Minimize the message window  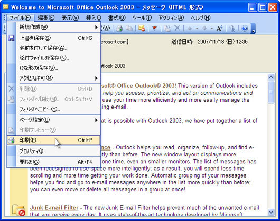pos(253,7)
